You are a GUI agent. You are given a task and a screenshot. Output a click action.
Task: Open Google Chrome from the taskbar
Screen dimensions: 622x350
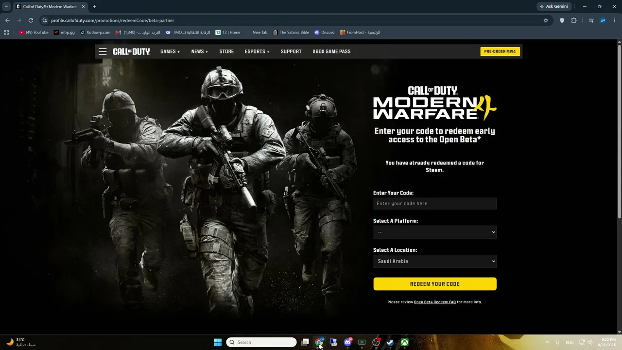319,342
